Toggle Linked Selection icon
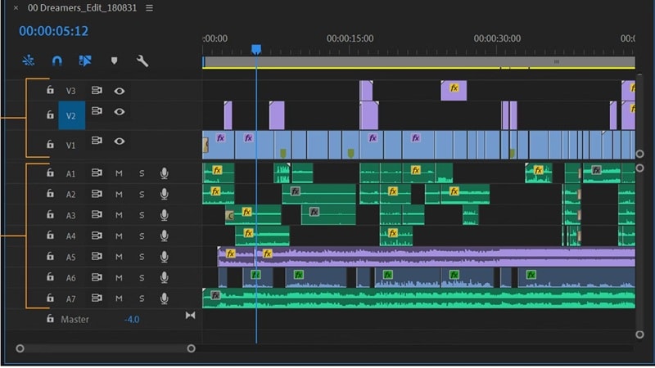 [85, 61]
